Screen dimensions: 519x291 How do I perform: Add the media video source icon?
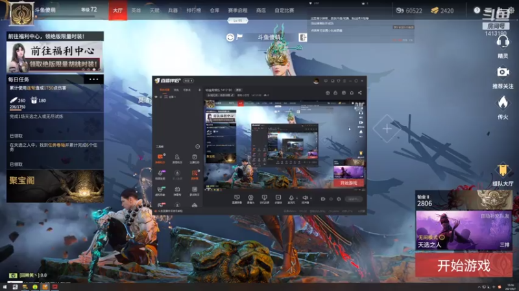[x=278, y=199]
